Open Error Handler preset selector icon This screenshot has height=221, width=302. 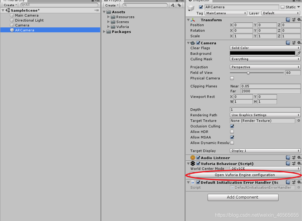tap(294, 182)
